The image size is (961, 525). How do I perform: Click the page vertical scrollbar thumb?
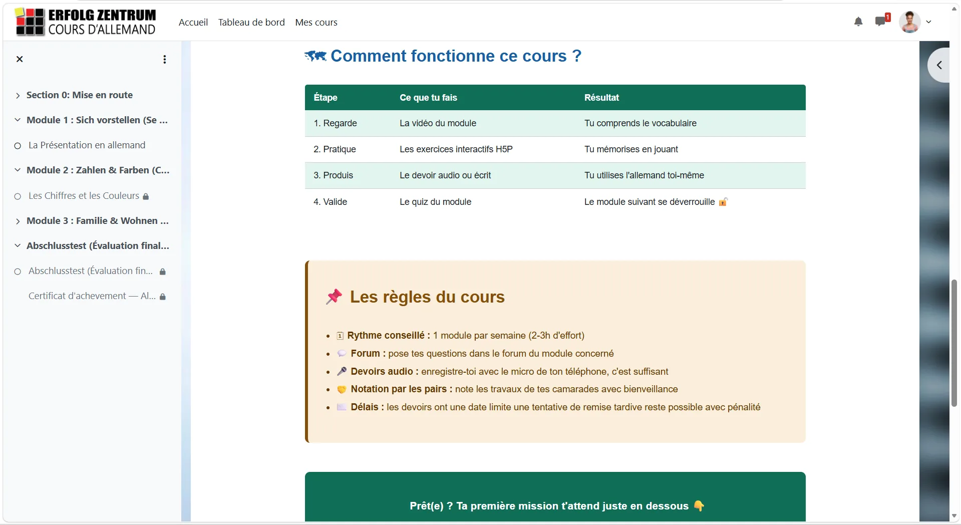click(x=954, y=343)
